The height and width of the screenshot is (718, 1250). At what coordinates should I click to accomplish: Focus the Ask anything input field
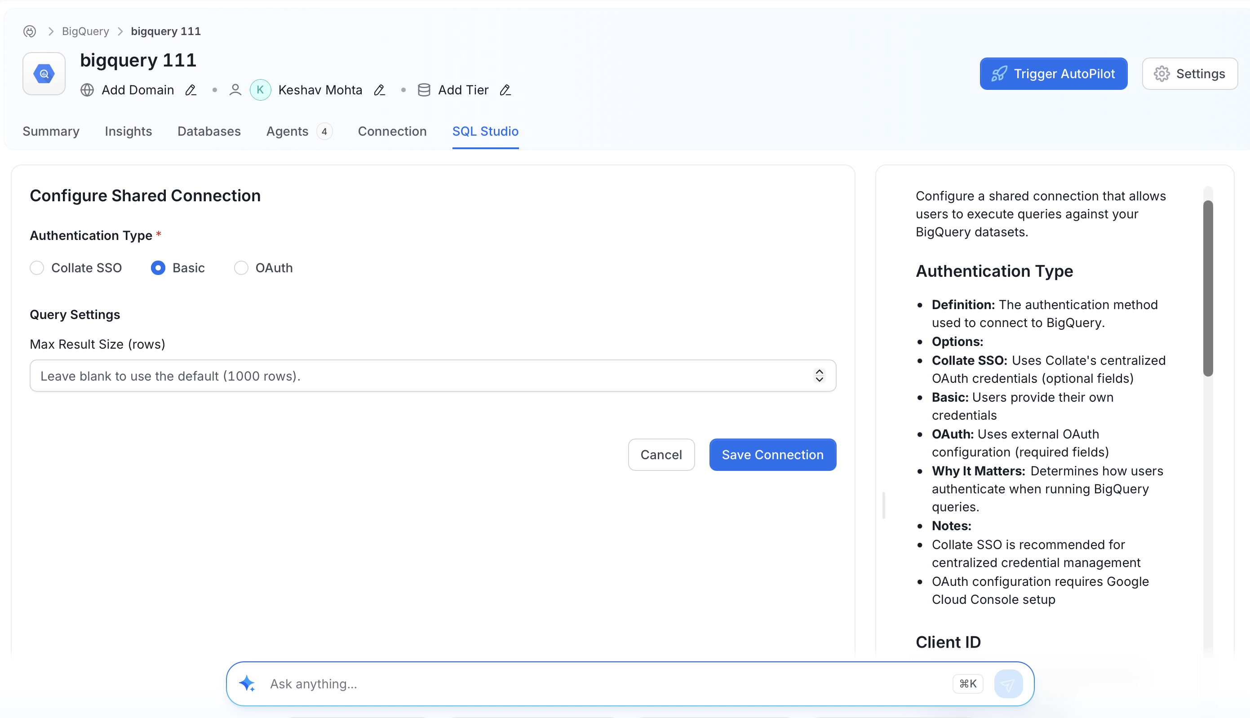coord(607,684)
